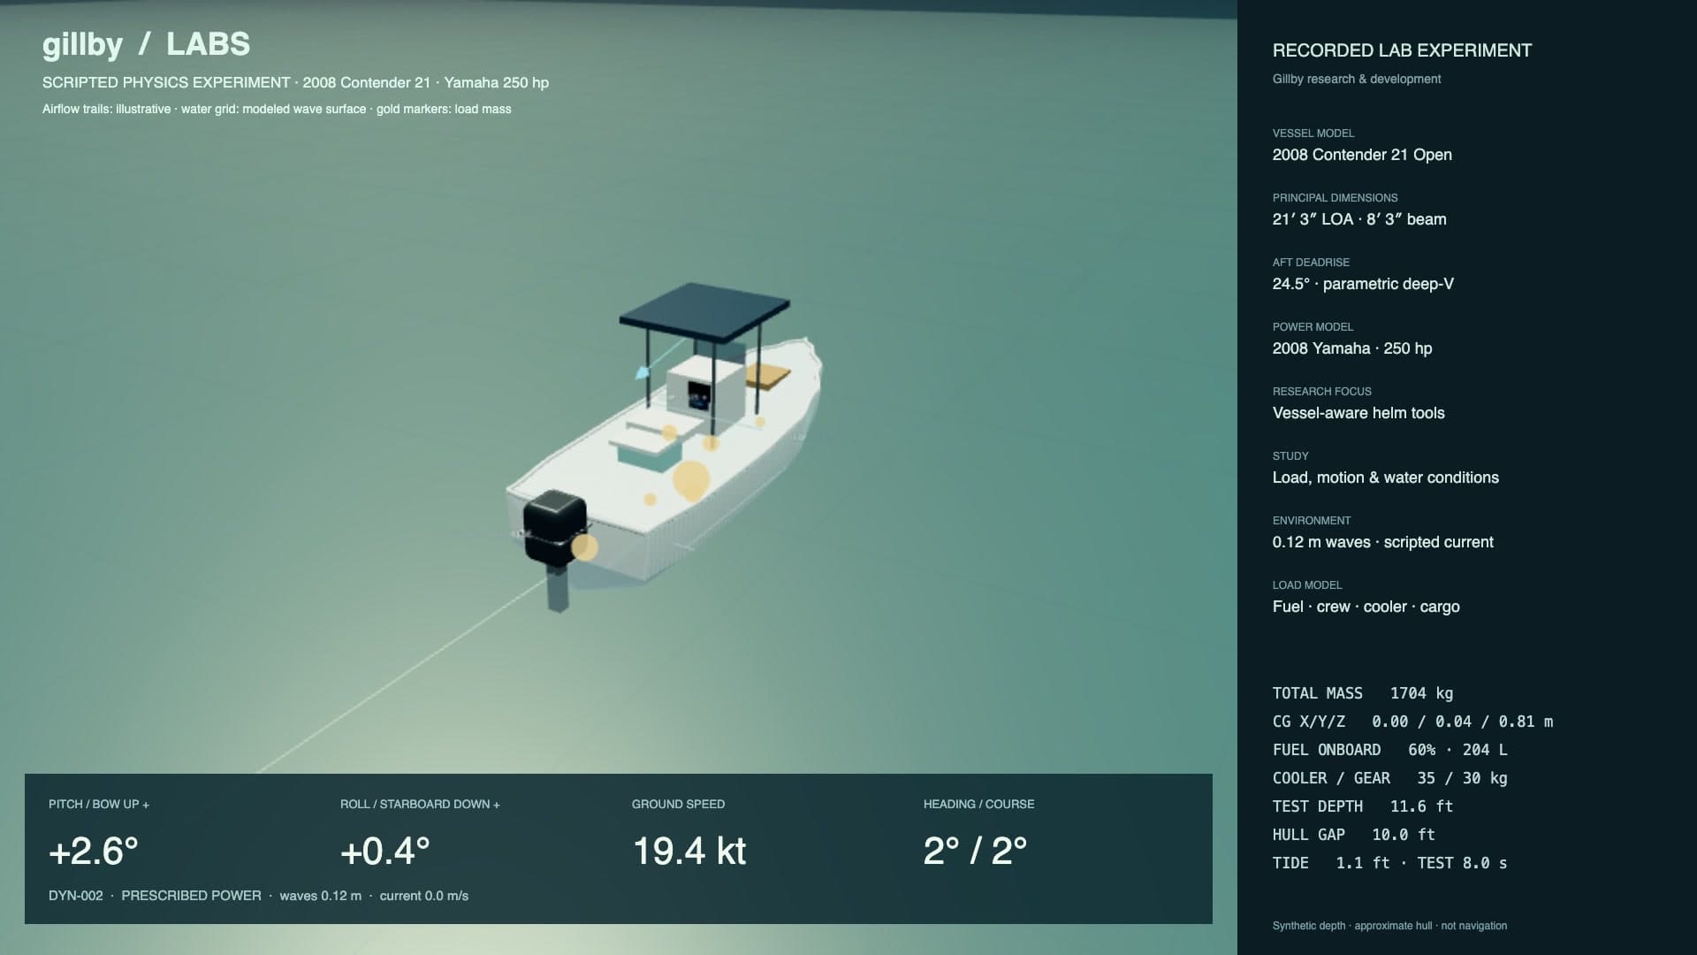Click 'waves 0.12 m' in the status line
The width and height of the screenshot is (1697, 955).
click(321, 896)
